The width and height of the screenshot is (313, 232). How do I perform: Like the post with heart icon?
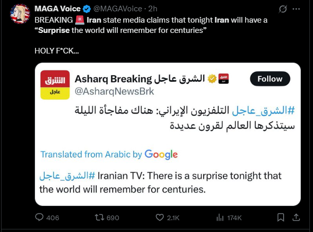click(x=160, y=217)
